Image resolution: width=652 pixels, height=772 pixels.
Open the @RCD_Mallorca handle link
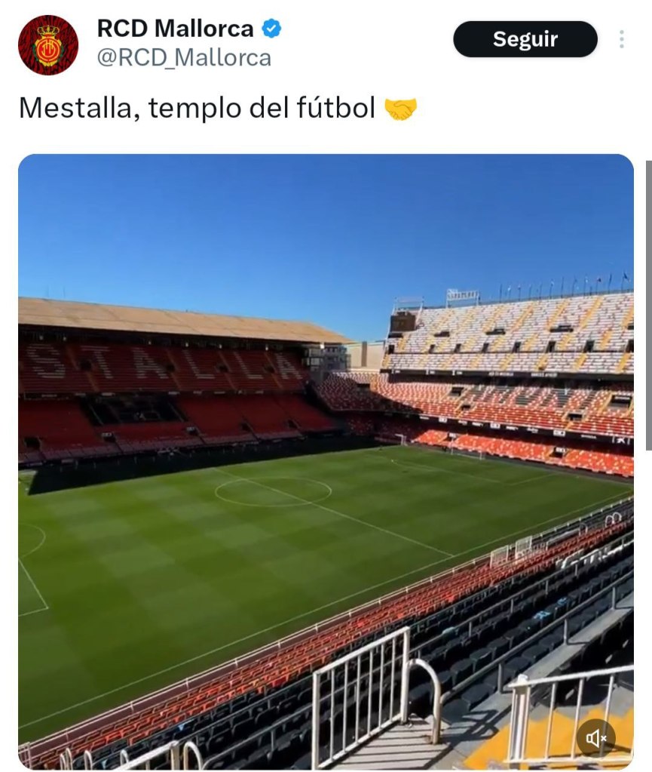(184, 58)
